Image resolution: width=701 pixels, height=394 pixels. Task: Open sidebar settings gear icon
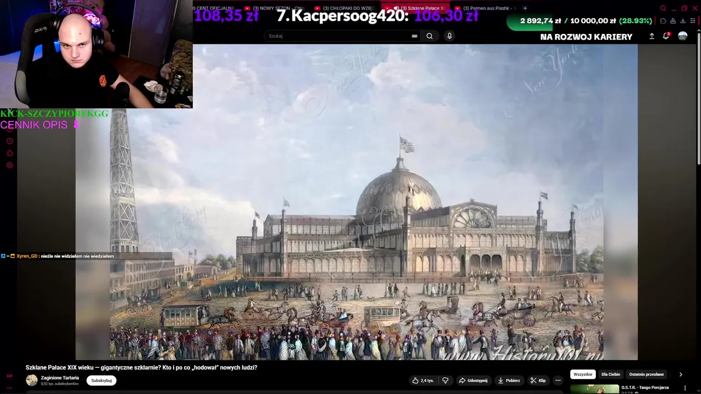[9, 165]
